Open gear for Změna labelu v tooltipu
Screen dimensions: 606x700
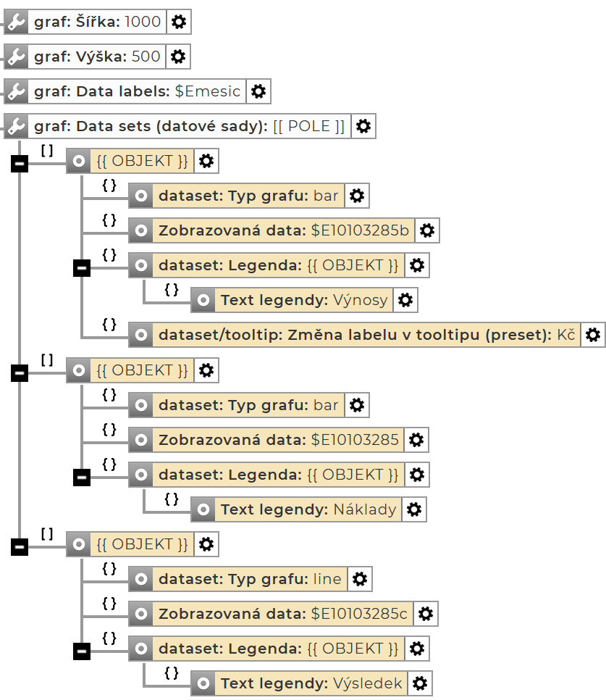(x=593, y=335)
